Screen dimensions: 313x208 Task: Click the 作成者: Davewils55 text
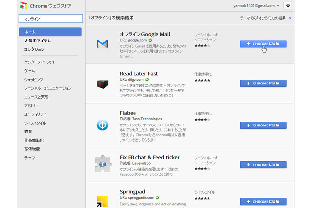coord(135,163)
